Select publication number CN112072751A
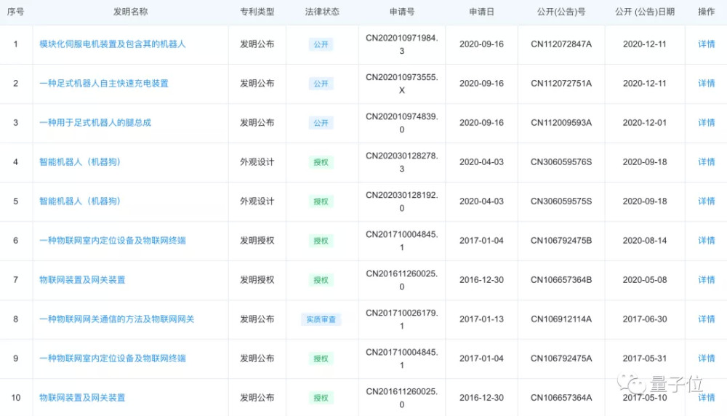 click(x=561, y=84)
